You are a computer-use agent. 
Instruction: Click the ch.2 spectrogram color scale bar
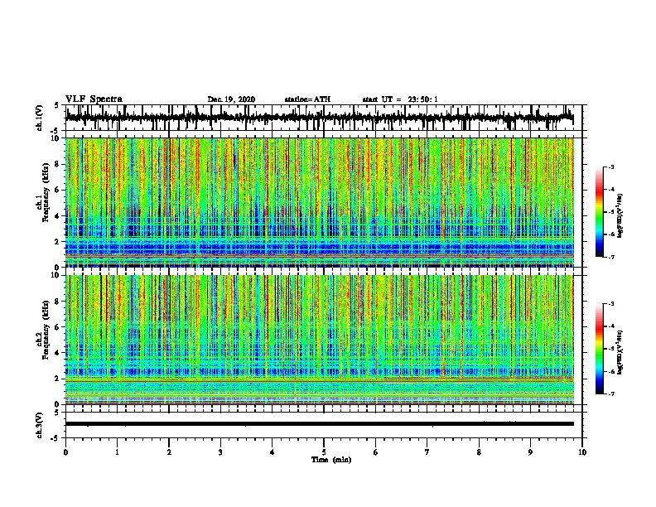click(x=599, y=349)
